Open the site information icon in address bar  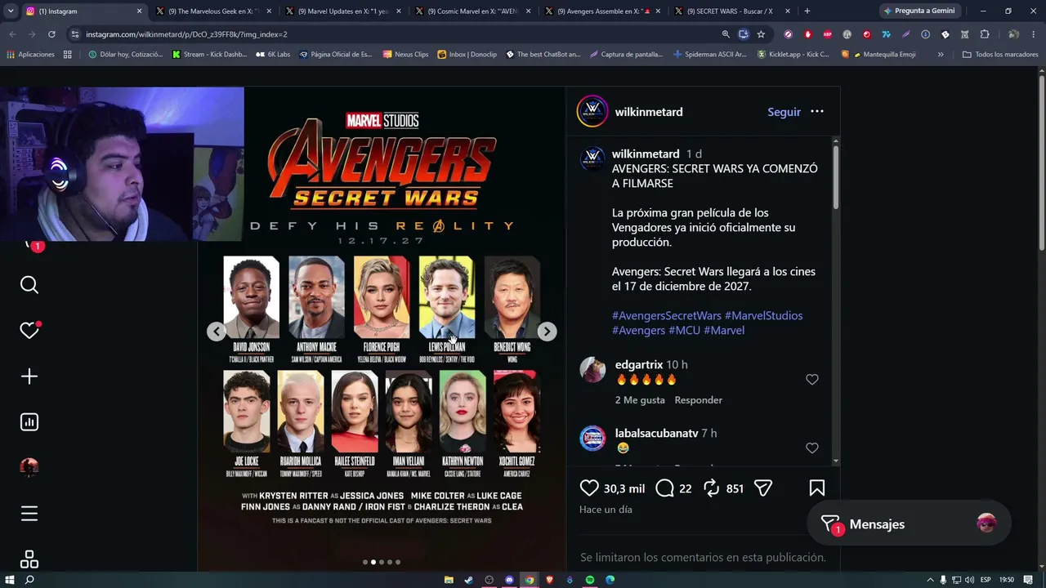75,34
